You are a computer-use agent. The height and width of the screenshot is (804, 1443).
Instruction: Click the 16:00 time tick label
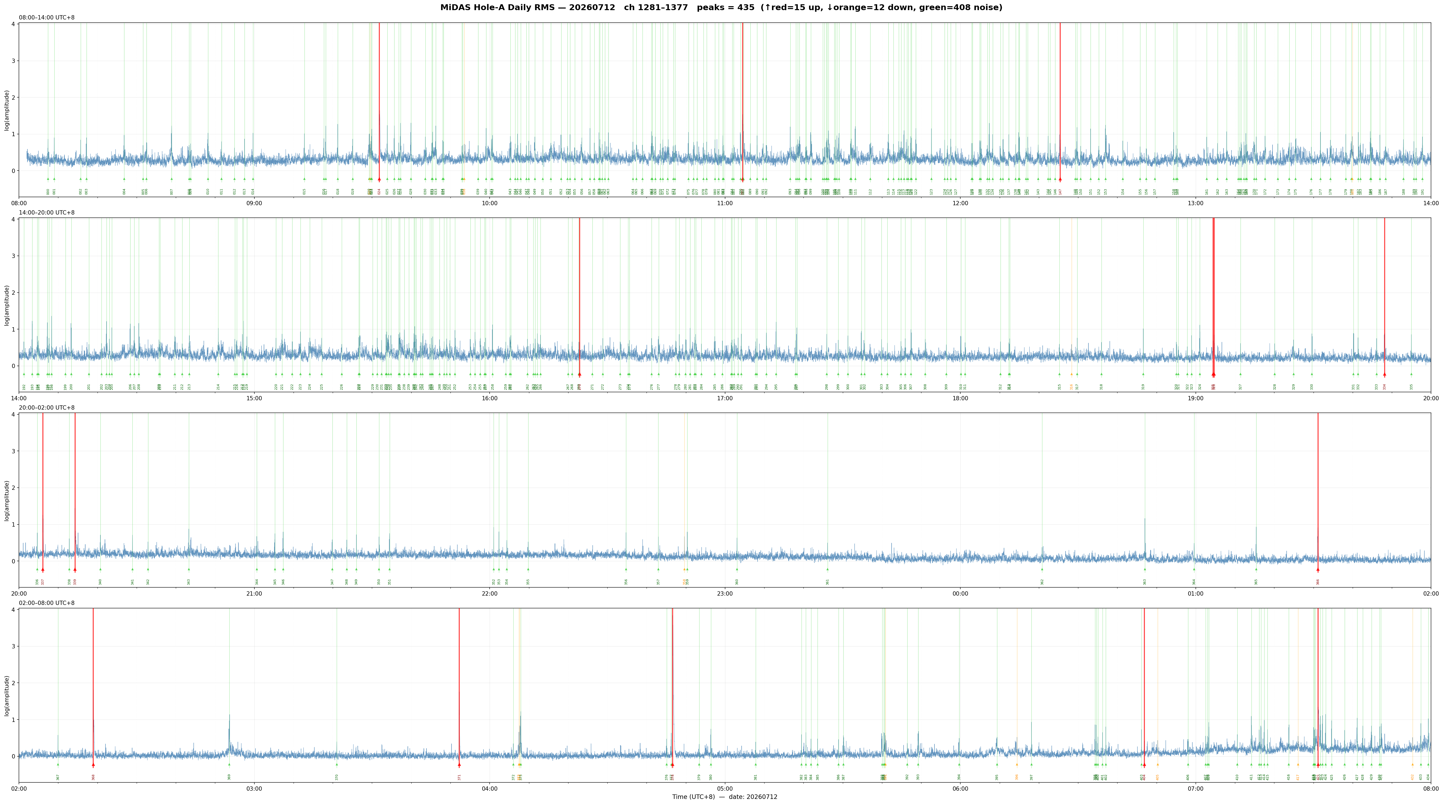(490, 398)
